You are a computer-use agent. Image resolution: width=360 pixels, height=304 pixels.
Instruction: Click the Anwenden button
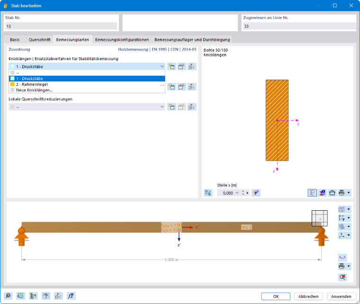(x=341, y=296)
